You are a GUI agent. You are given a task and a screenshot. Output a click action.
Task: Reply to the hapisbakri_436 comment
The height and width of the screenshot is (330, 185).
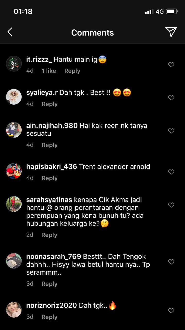tap(49, 178)
